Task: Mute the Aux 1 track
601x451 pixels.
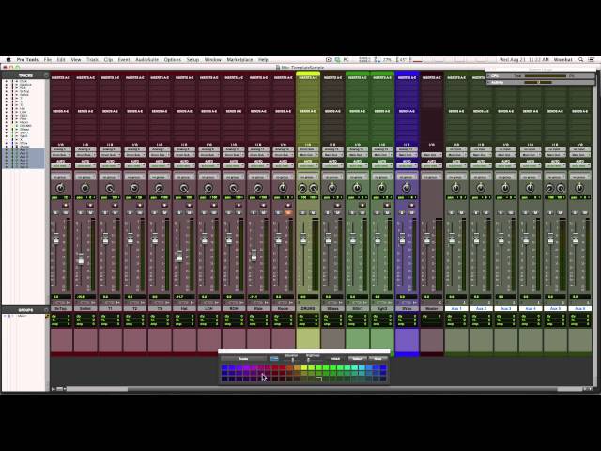Action: click(x=461, y=213)
